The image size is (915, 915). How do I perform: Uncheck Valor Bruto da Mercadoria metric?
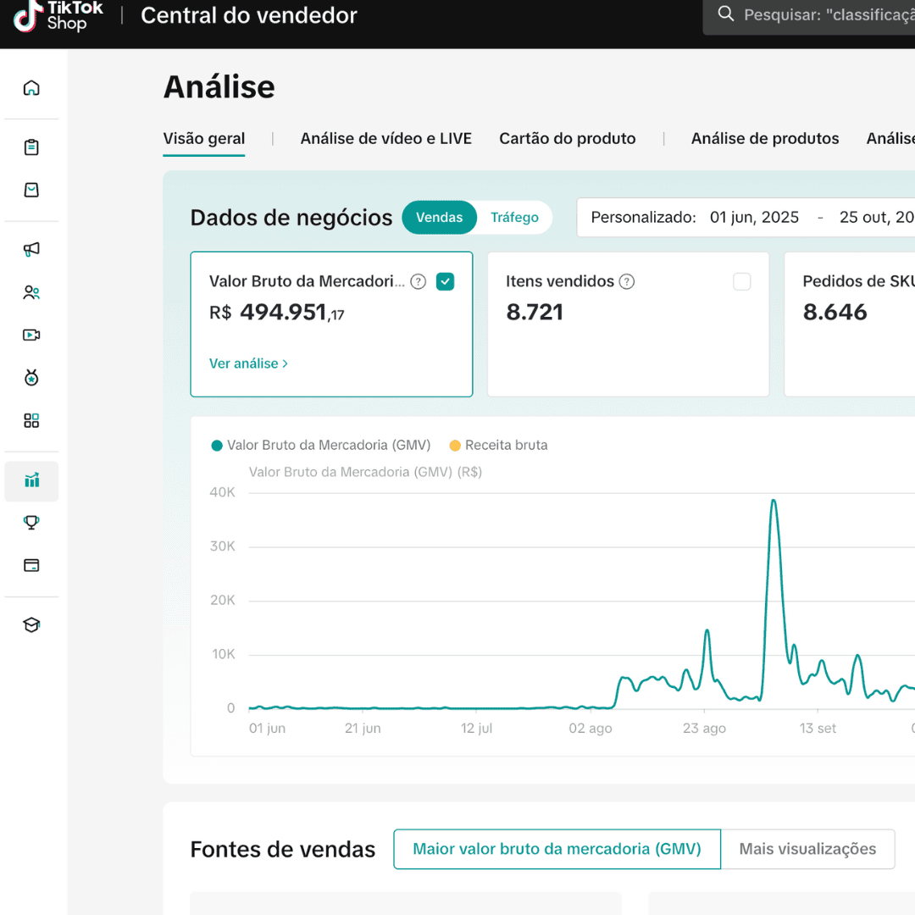[445, 281]
